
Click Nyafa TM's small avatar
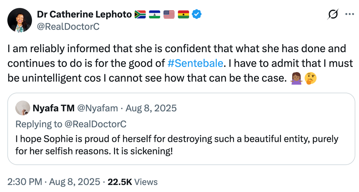pyautogui.click(x=23, y=108)
